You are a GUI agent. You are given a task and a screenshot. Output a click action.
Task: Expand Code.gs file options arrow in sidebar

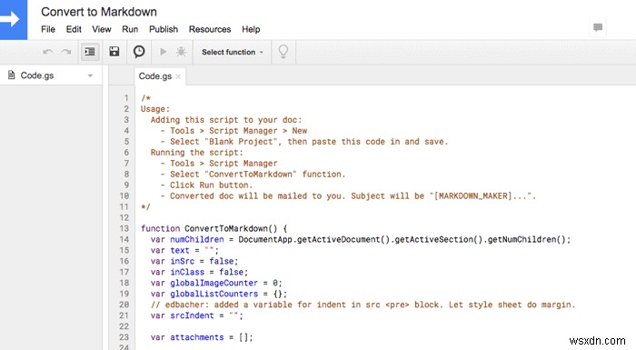(x=90, y=75)
